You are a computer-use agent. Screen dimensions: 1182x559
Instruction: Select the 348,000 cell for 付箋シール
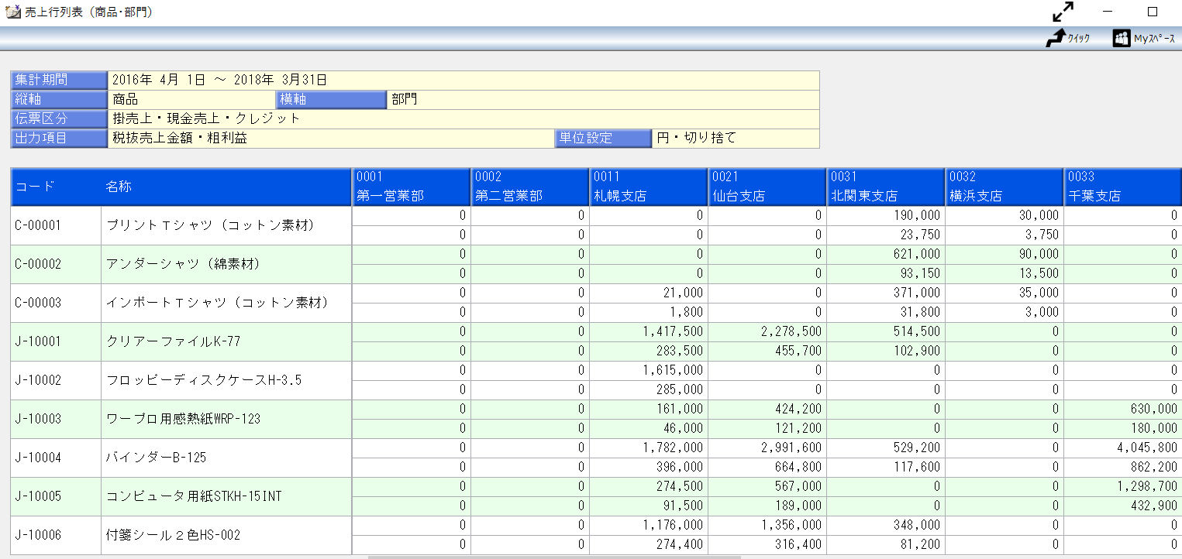[885, 525]
